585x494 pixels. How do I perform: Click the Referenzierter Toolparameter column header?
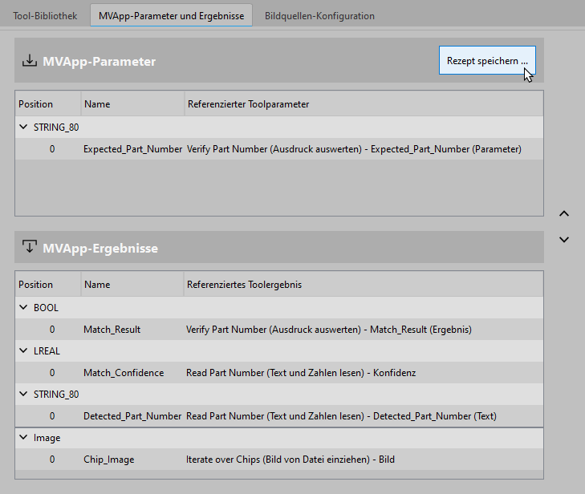tap(248, 104)
